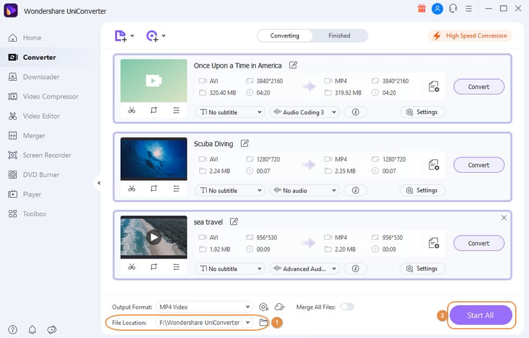Toggle the Merge All Files switch
Screen dimensions: 529x338
click(x=347, y=307)
